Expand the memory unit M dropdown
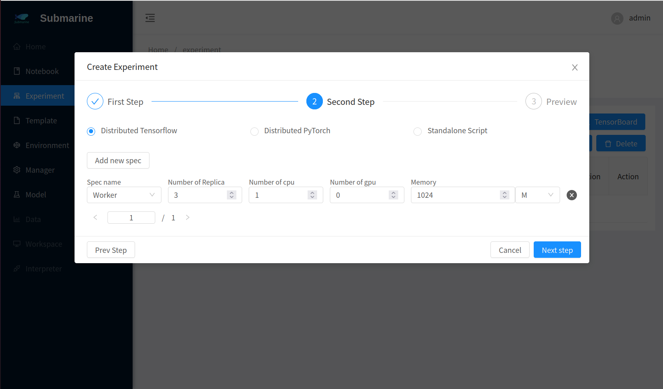 537,195
